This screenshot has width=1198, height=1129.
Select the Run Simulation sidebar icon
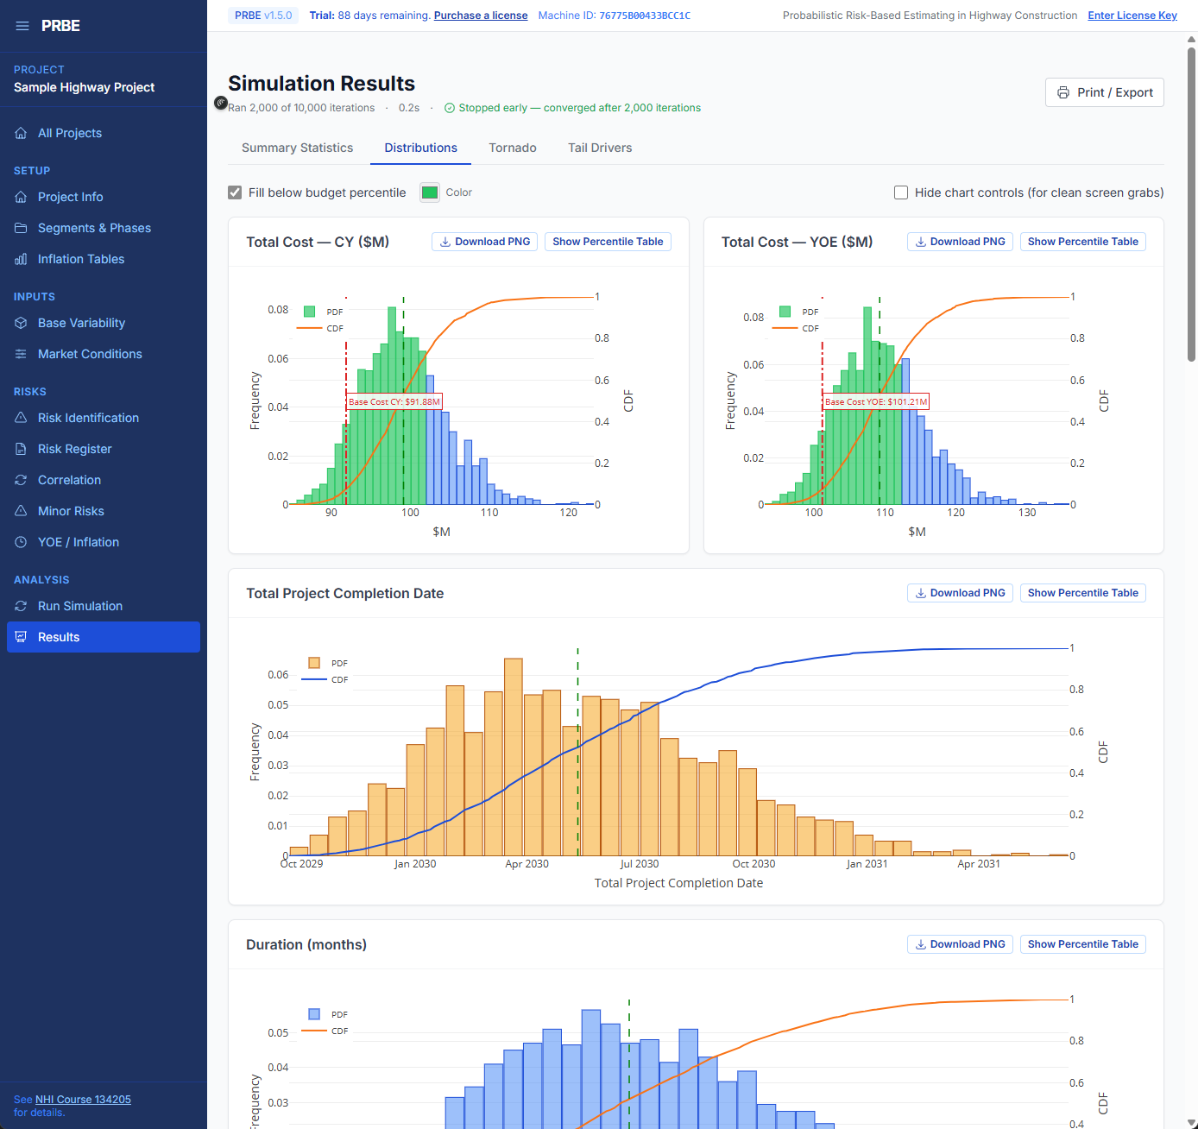click(x=21, y=606)
